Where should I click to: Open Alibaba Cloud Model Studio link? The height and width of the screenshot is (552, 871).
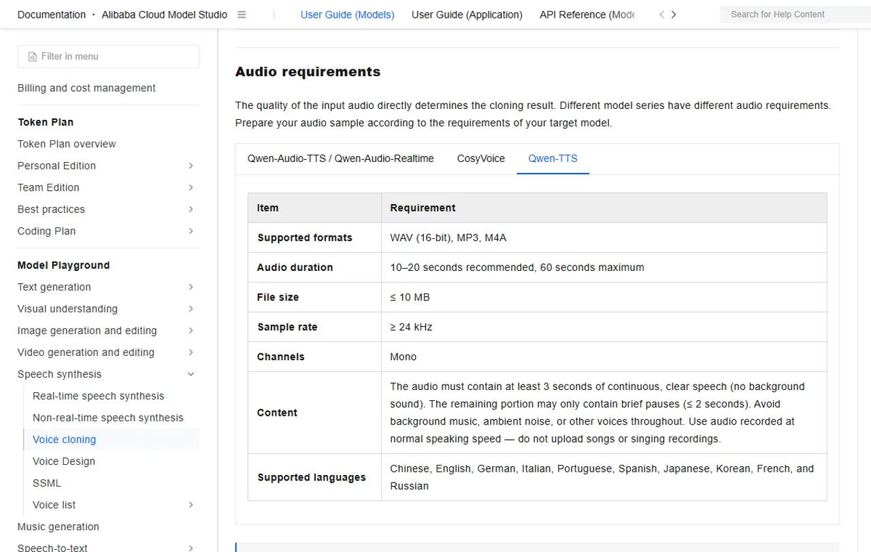(x=165, y=14)
